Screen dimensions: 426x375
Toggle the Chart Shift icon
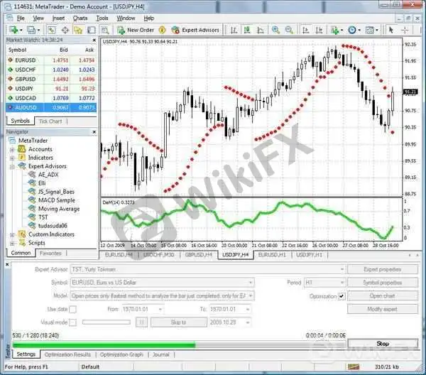pyautogui.click(x=319, y=30)
